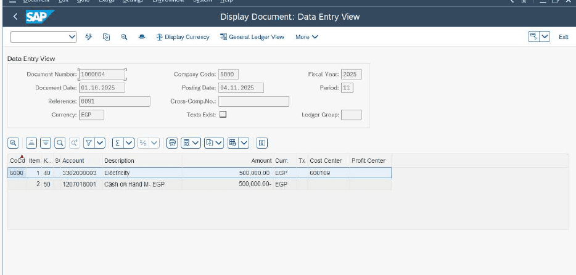
Task: Open the command field dropdown
Action: 73,37
